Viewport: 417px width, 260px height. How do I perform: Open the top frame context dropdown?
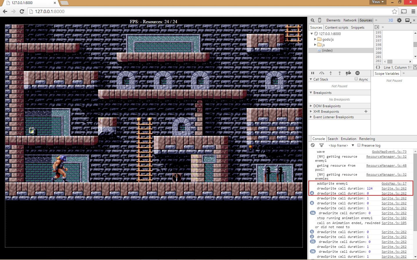[341, 146]
